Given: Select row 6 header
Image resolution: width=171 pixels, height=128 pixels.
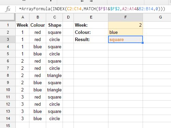Looking at the screenshot, I should click(8, 61).
